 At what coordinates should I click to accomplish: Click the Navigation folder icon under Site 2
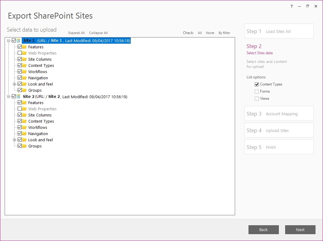24,134
